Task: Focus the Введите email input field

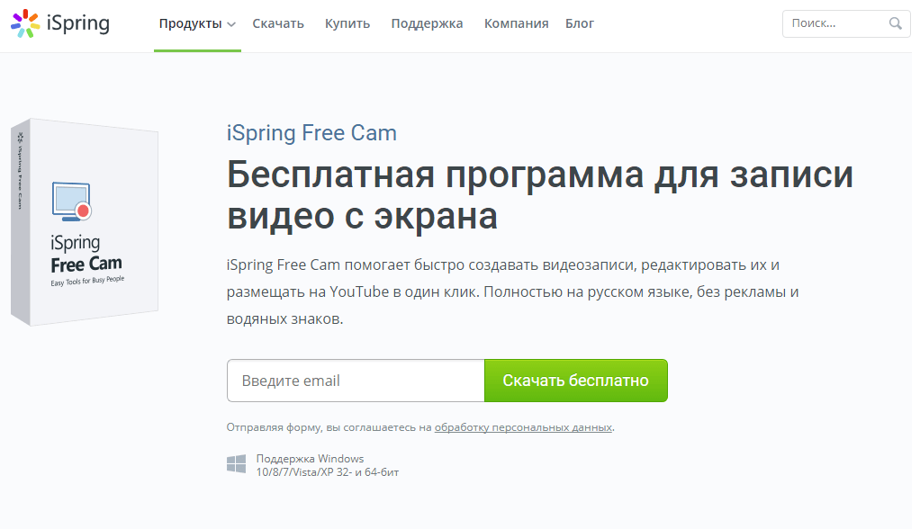Action: pyautogui.click(x=356, y=381)
